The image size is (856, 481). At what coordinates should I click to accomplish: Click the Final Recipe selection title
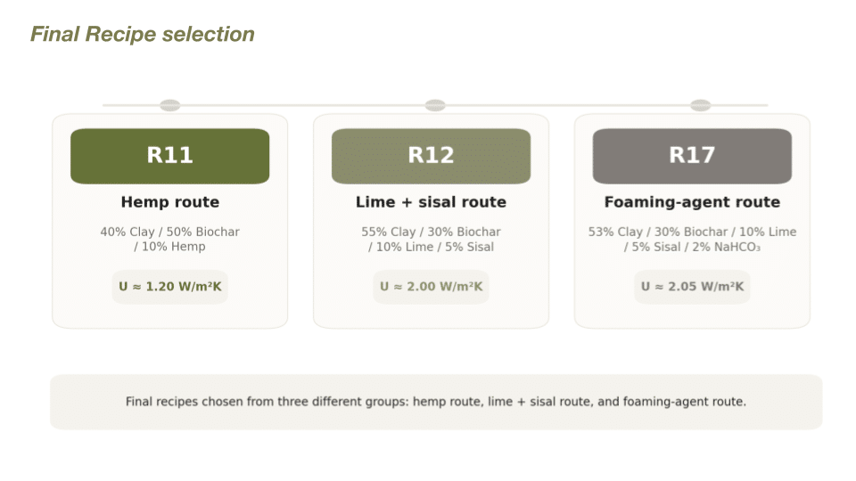[143, 35]
